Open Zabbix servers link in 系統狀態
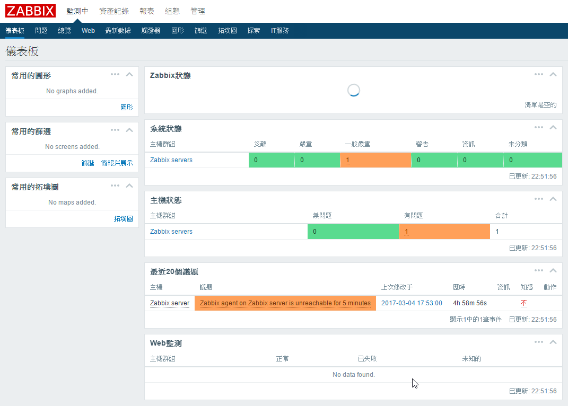568x406 pixels. 171,160
